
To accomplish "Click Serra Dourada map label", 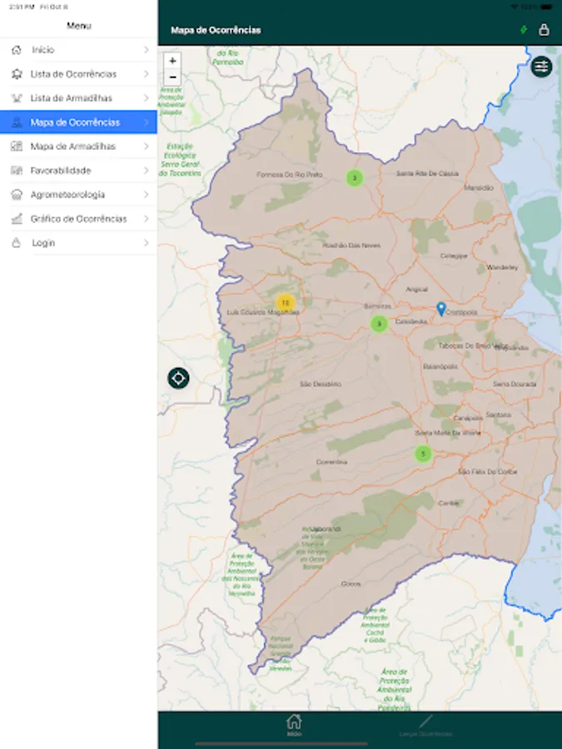I will pos(515,384).
